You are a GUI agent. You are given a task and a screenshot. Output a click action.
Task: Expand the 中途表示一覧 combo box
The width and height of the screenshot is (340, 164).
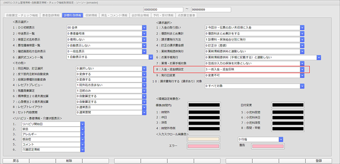click(144, 34)
